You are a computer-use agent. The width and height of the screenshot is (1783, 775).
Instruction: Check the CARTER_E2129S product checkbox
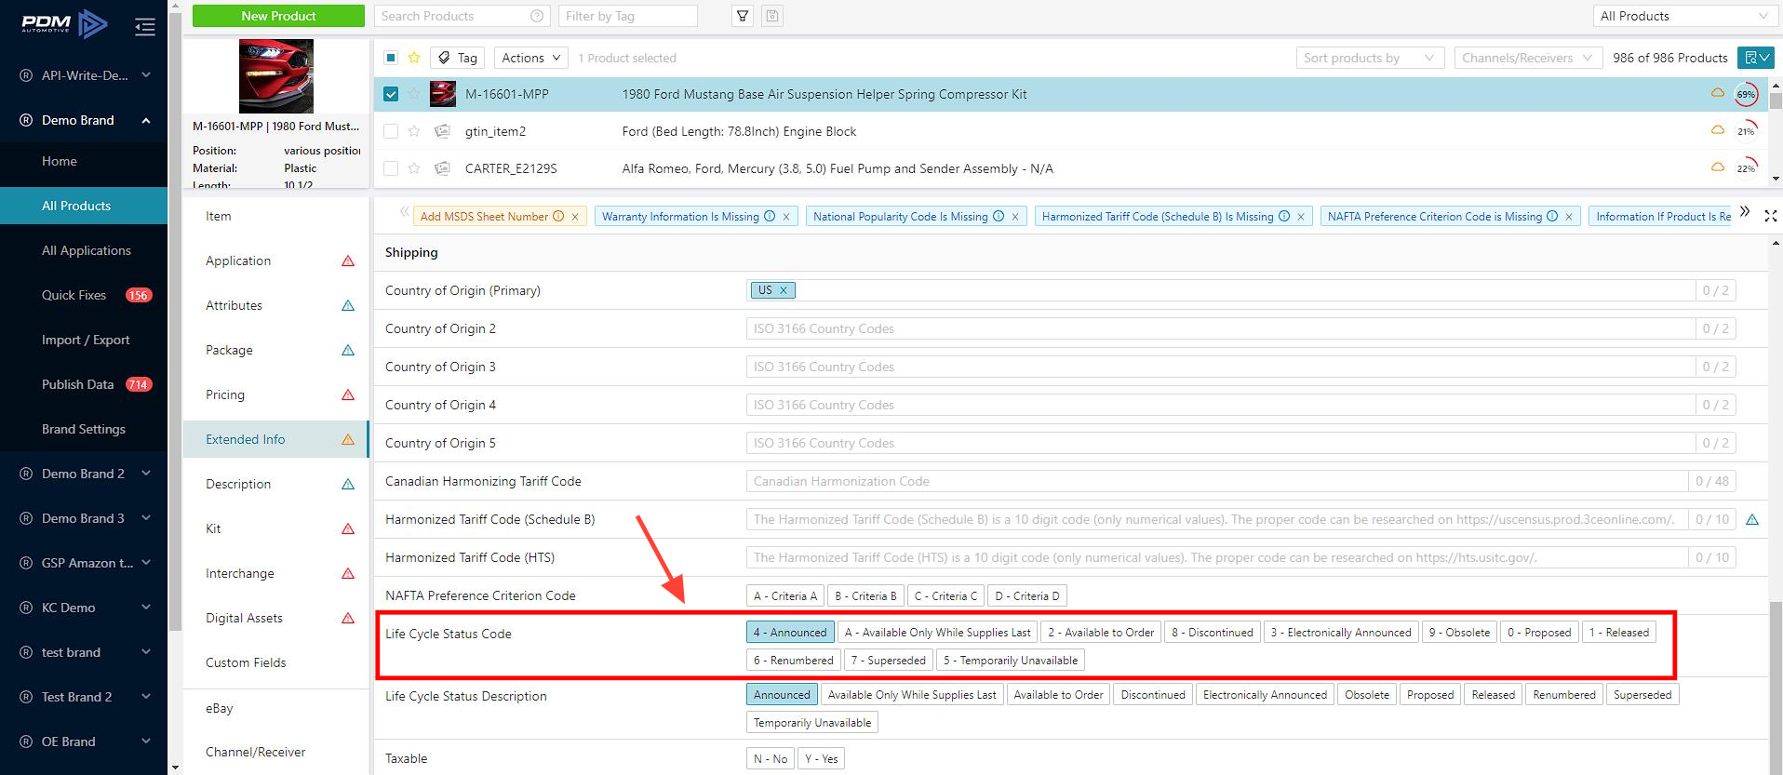pos(391,168)
